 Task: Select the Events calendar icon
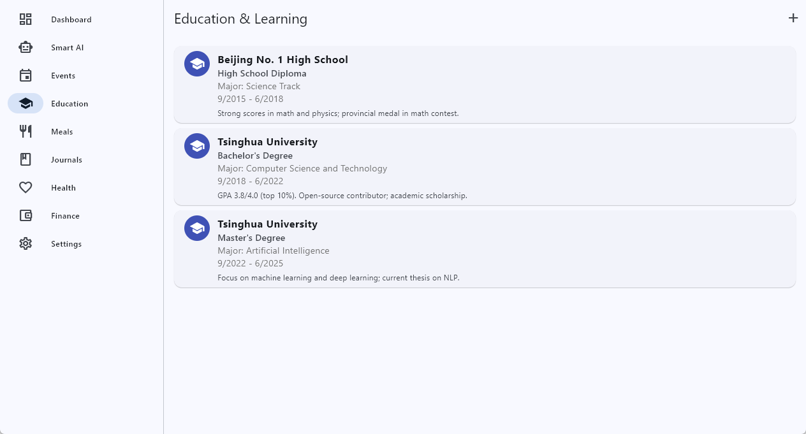26,75
